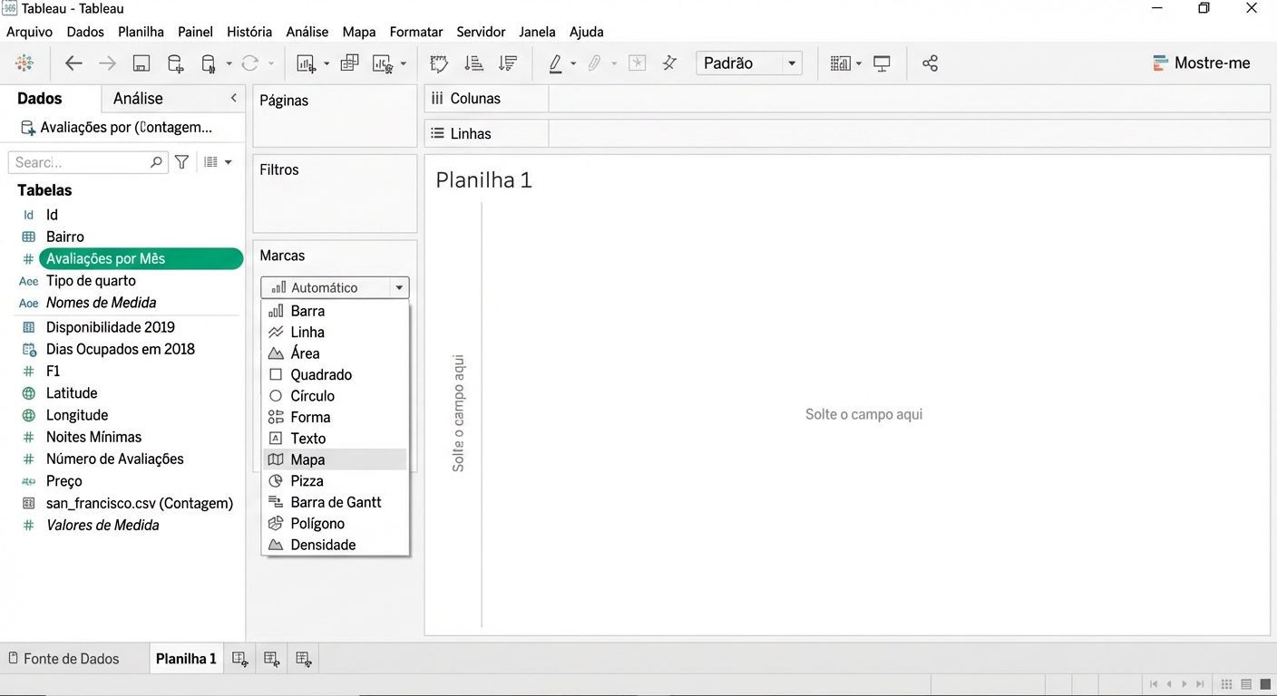Select the Latitude field in Tabelas
This screenshot has height=696, width=1277.
[72, 393]
